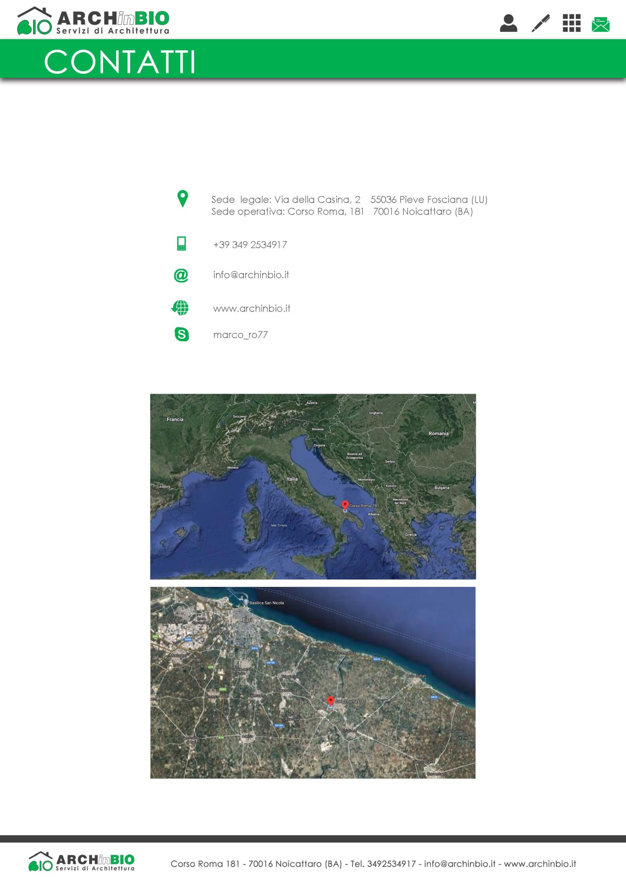Click the Sede legale address line
Image resolution: width=626 pixels, height=886 pixels.
coord(349,199)
